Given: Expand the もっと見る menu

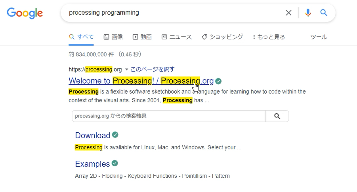Looking at the screenshot, I should (x=269, y=37).
